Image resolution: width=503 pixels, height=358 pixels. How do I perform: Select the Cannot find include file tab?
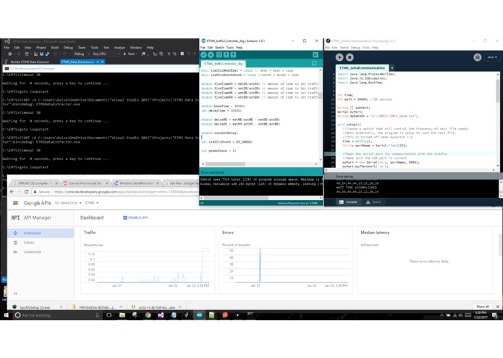click(85, 183)
